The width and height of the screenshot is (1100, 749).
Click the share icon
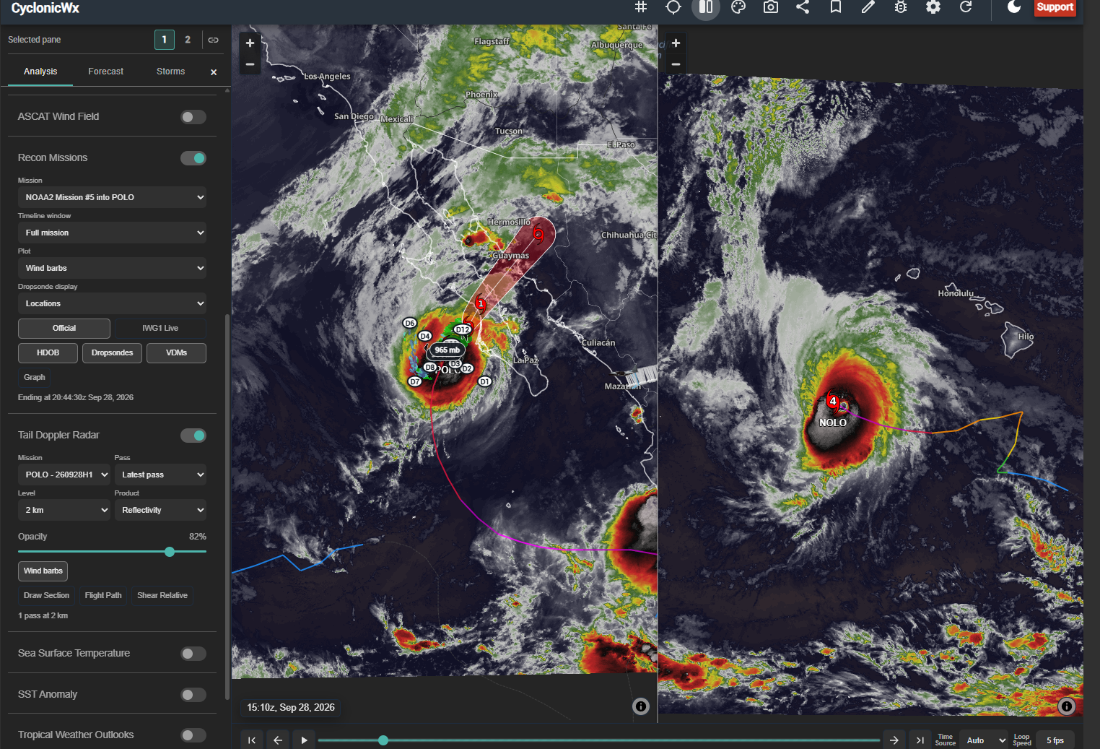[803, 7]
